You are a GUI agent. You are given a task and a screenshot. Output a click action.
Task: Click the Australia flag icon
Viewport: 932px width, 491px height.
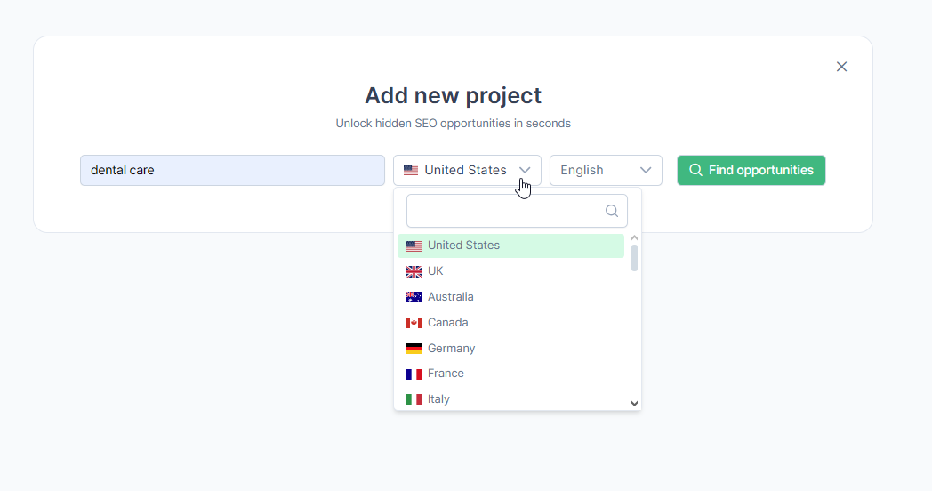pos(414,297)
